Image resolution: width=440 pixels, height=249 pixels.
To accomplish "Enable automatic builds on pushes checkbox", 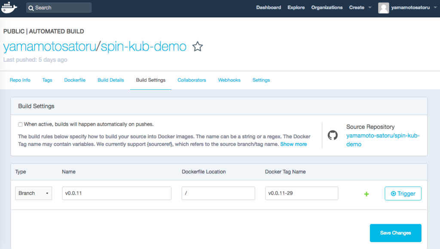I will [x=20, y=125].
